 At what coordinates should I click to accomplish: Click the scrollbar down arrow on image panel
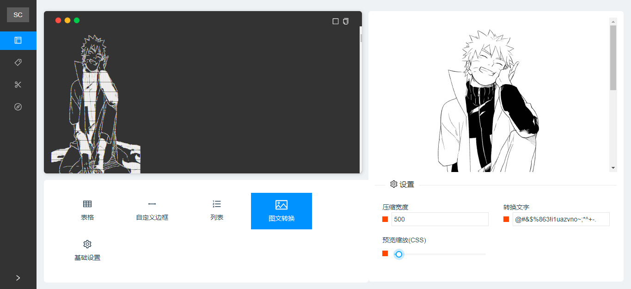[613, 167]
